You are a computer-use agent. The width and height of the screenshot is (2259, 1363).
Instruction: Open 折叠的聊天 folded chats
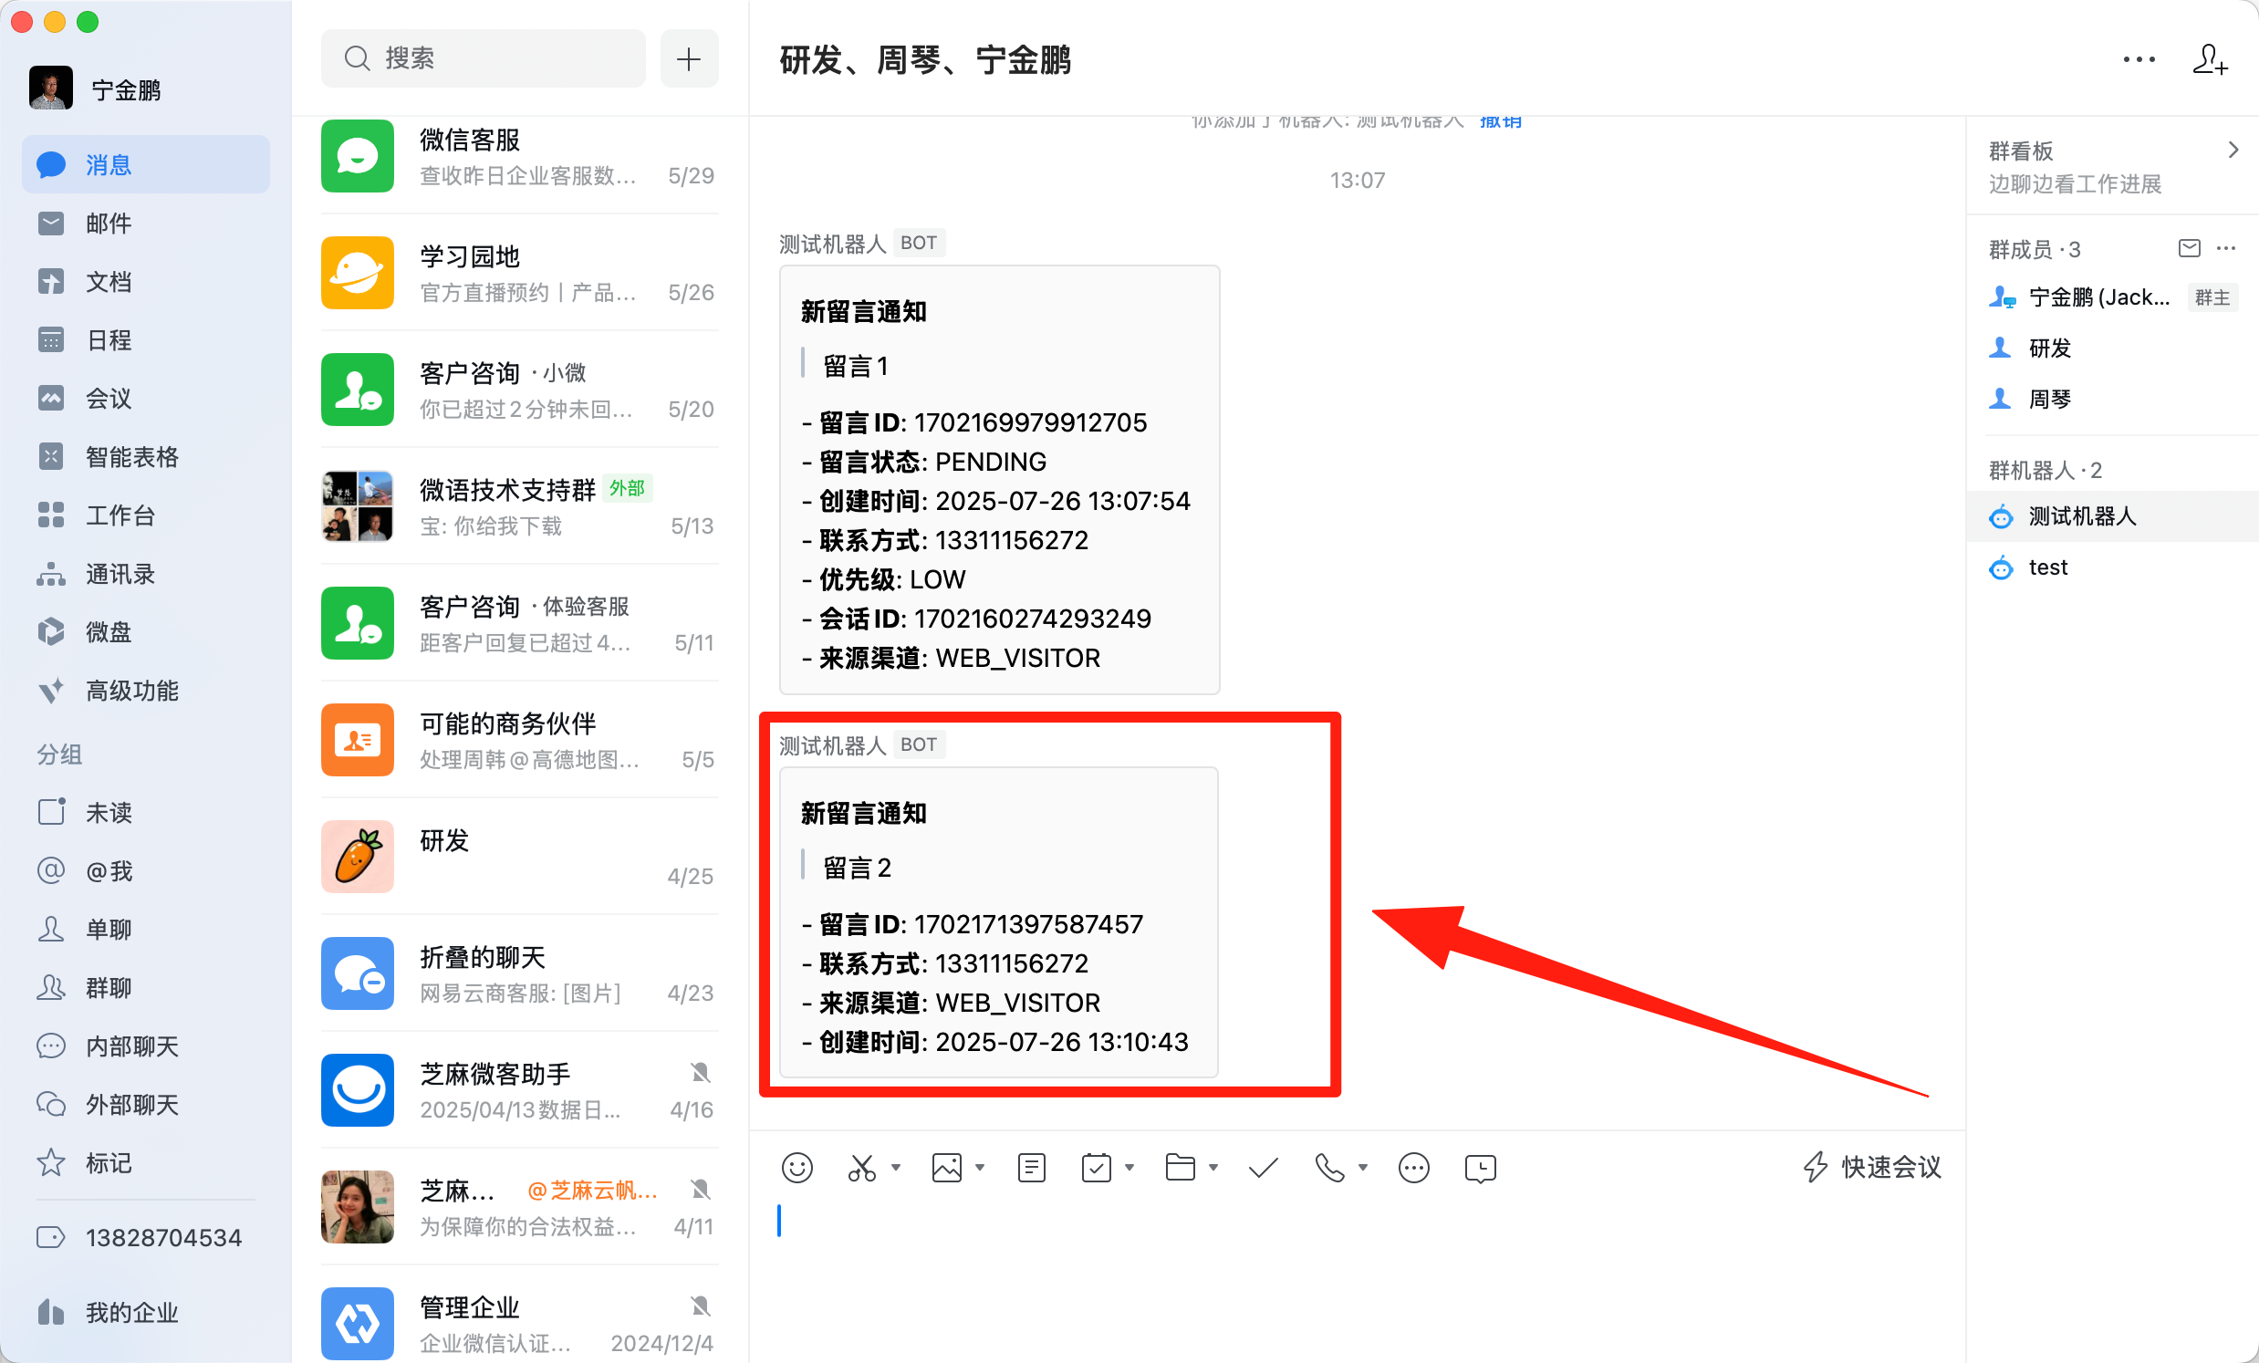(519, 973)
